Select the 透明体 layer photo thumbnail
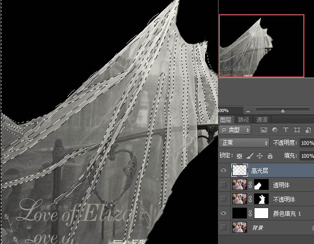The height and width of the screenshot is (244, 314). pos(240,184)
